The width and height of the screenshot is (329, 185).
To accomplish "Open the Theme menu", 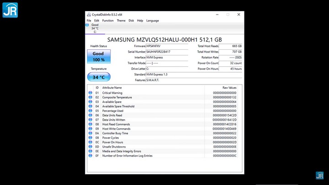I will coord(121,21).
